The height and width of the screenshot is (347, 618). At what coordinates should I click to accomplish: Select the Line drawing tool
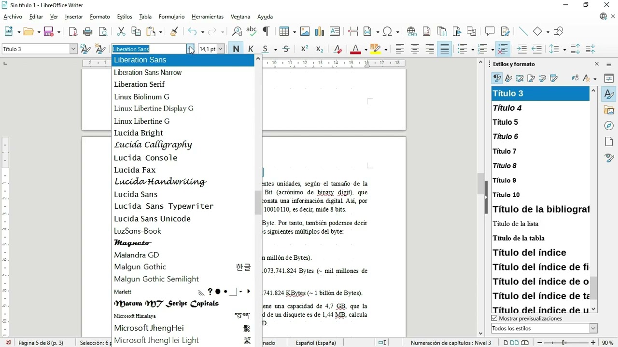coord(523,32)
